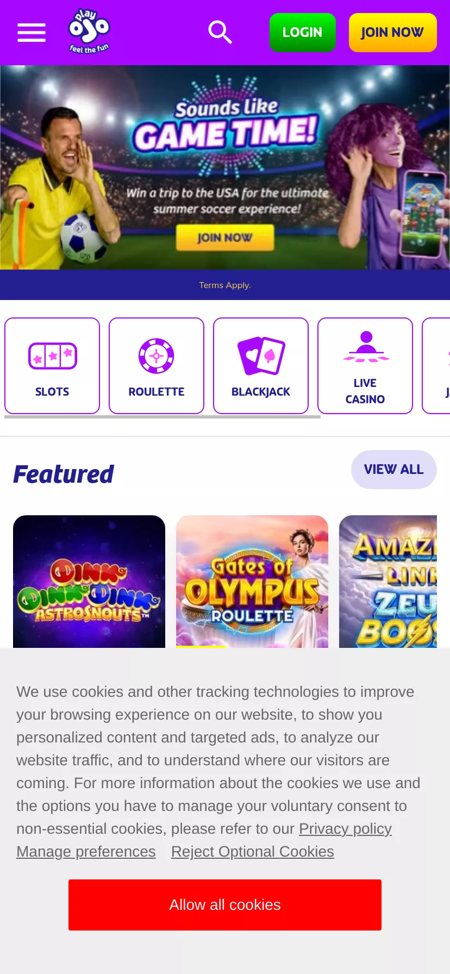Open the hamburger menu
Viewport: 450px width, 974px height.
(32, 33)
